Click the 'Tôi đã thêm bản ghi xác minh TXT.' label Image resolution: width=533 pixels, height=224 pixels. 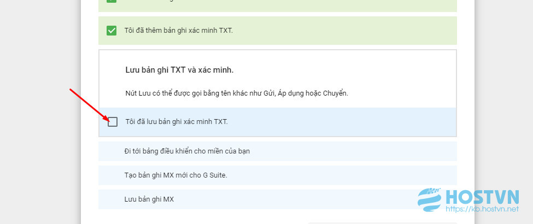[x=178, y=31]
